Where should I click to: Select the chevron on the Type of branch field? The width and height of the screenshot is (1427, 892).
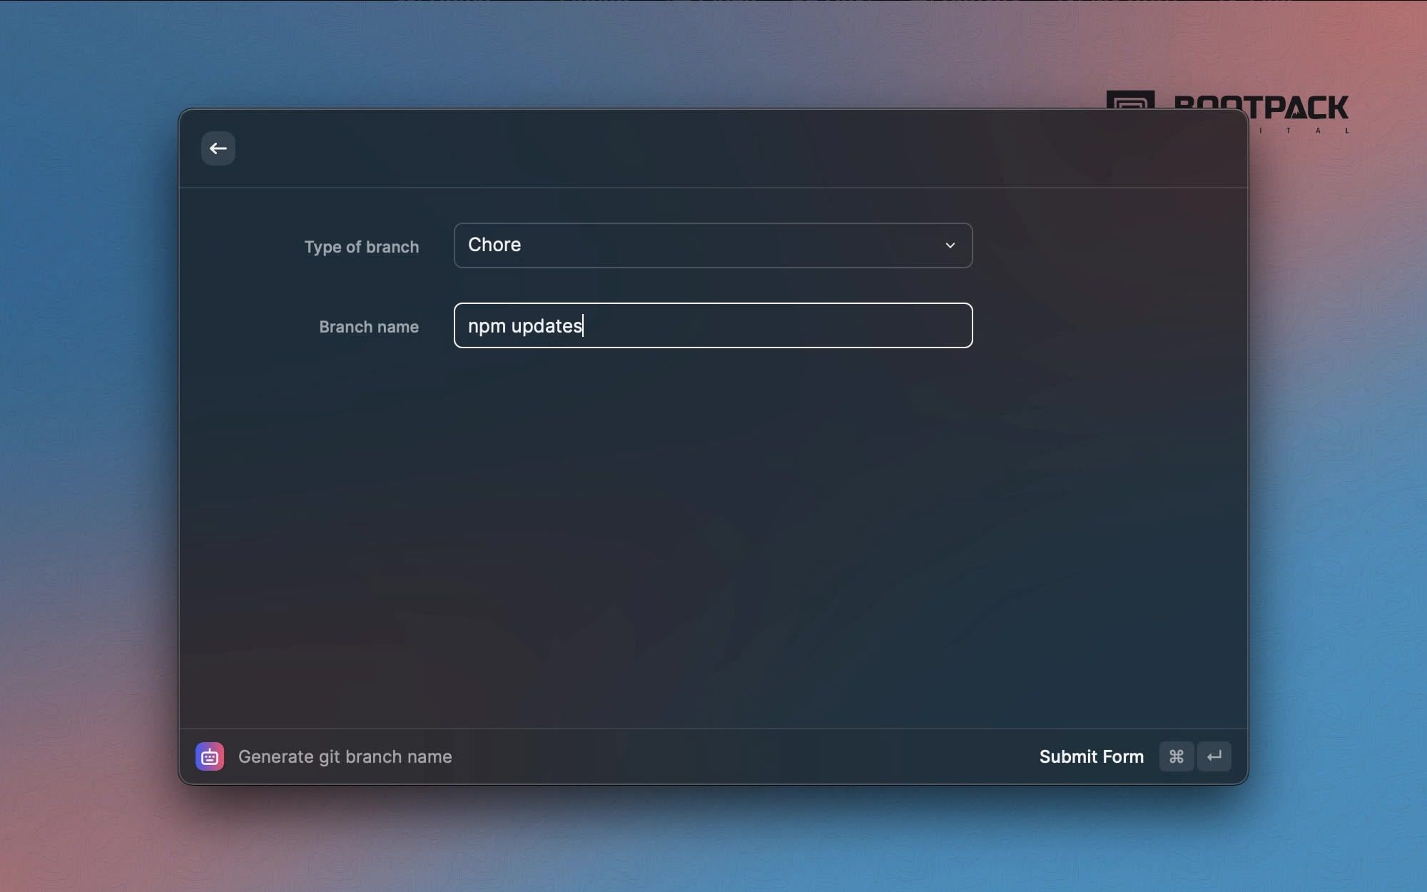pyautogui.click(x=950, y=245)
